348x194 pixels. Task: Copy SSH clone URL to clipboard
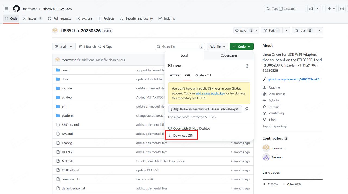[247, 109]
